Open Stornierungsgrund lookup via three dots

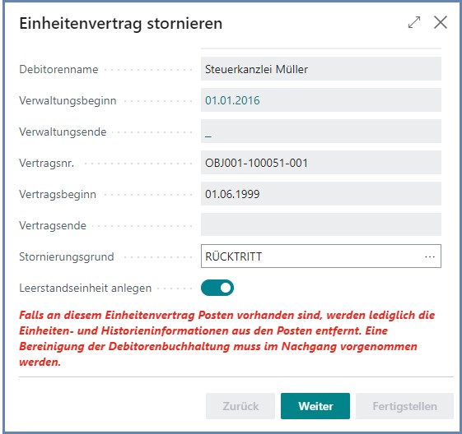[x=430, y=256]
